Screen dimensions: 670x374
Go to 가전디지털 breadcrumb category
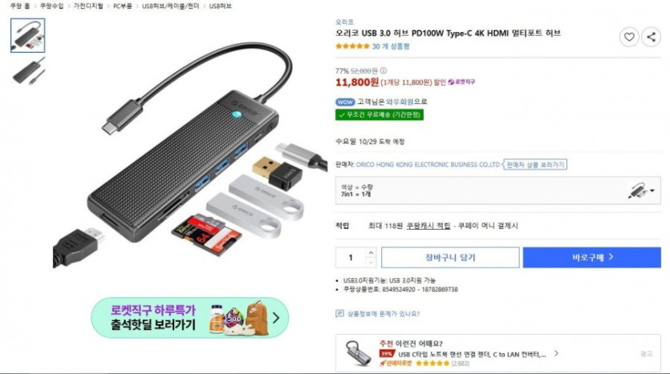88,6
